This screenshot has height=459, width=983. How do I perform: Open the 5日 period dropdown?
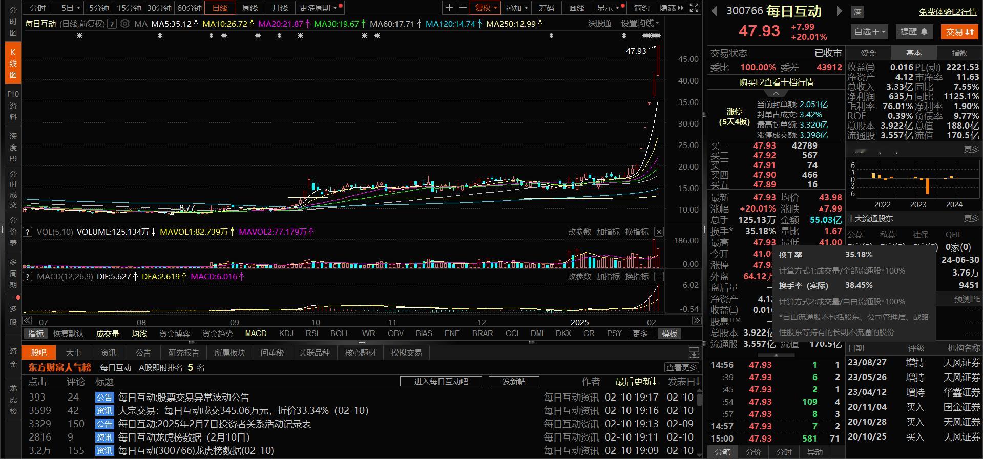pos(71,8)
